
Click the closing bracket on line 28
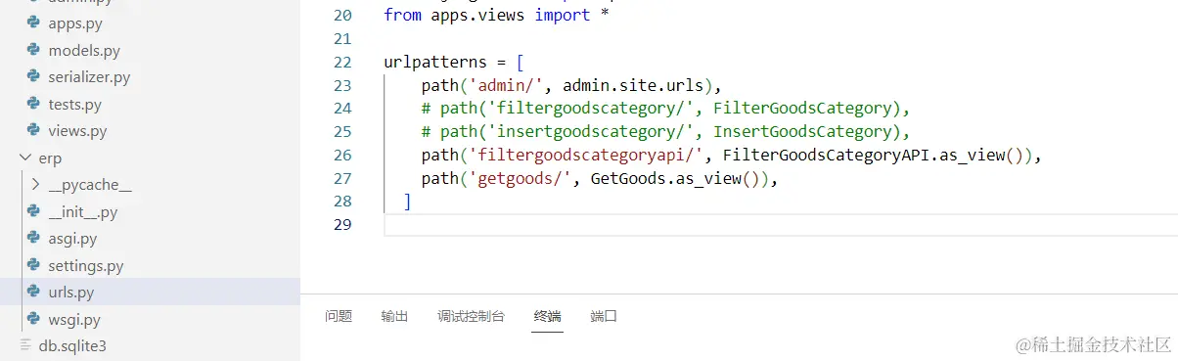(408, 203)
